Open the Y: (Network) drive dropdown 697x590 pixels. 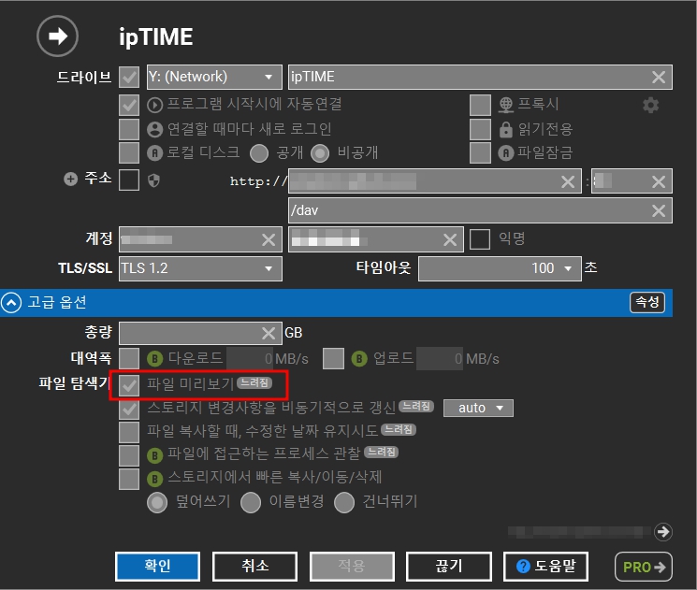pos(214,78)
